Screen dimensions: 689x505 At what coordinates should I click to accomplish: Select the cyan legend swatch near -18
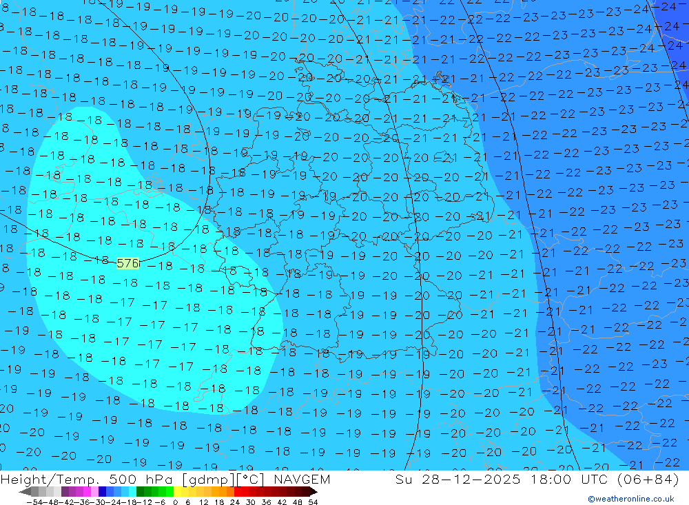132,491
